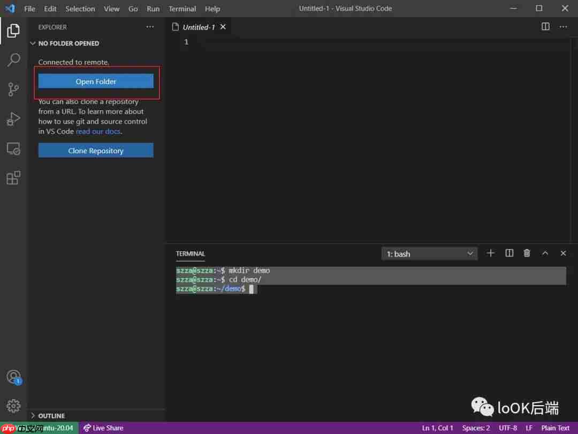Split the editor window
This screenshot has height=434, width=578.
pyautogui.click(x=545, y=26)
